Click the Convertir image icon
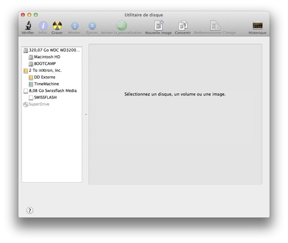 point(183,26)
